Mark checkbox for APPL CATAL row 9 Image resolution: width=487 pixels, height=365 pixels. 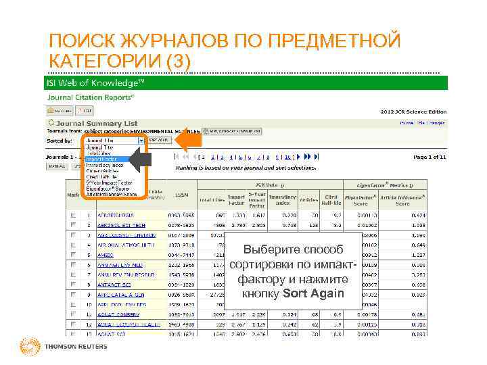(x=73, y=295)
